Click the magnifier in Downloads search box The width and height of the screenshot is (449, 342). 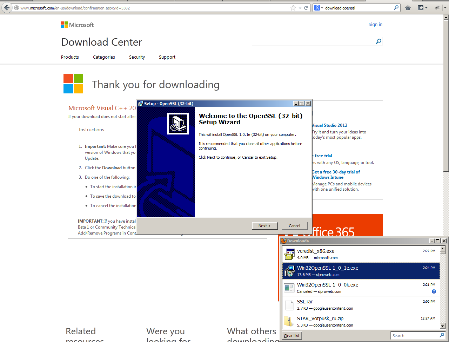pos(442,335)
